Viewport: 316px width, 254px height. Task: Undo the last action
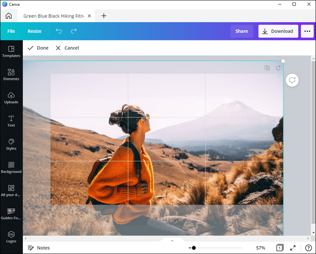point(58,31)
